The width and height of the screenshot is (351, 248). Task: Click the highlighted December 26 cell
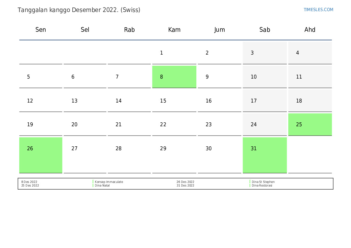[41, 155]
